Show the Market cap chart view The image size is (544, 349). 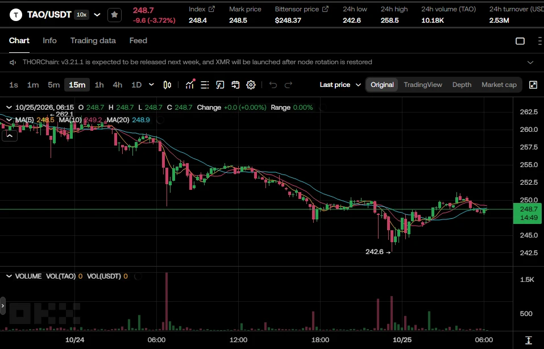click(x=499, y=85)
